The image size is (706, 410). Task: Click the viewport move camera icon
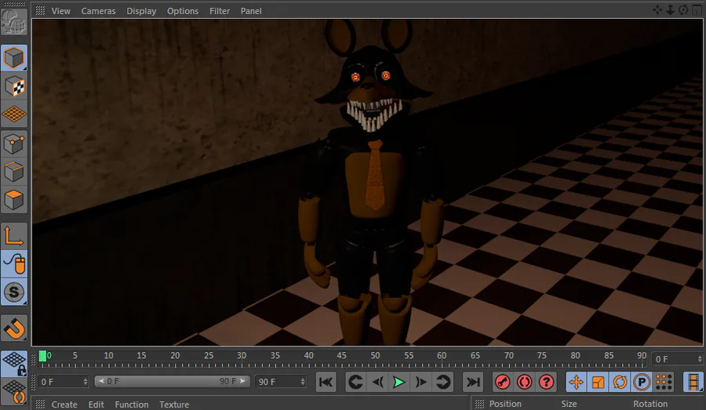click(x=657, y=10)
